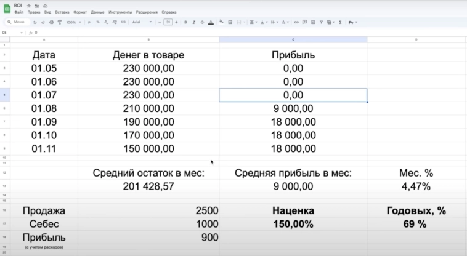The height and width of the screenshot is (256, 467).
Task: Open text rotation dropdown
Action: 285,22
